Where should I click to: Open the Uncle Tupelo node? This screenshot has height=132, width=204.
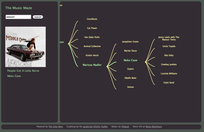[x=169, y=46]
